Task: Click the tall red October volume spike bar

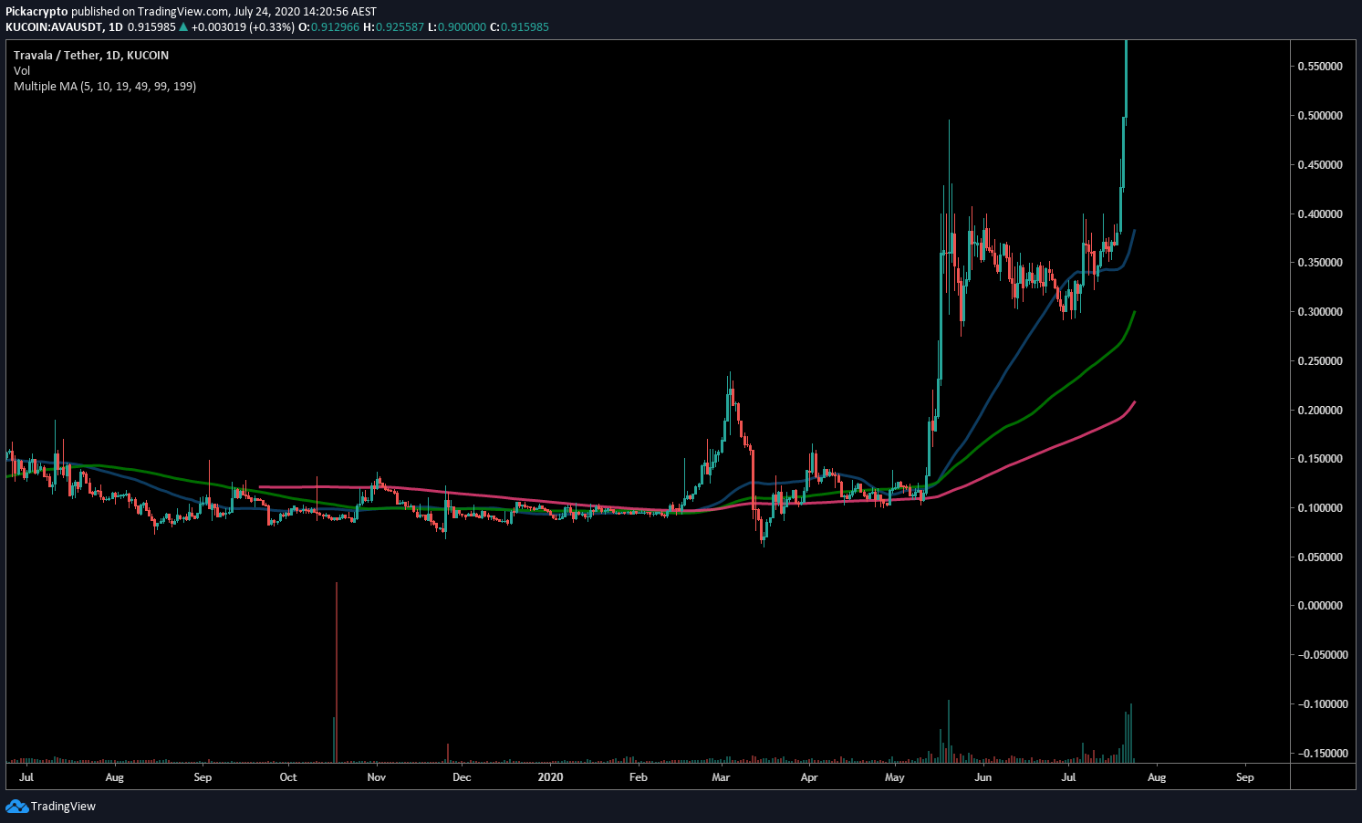Action: point(337,672)
